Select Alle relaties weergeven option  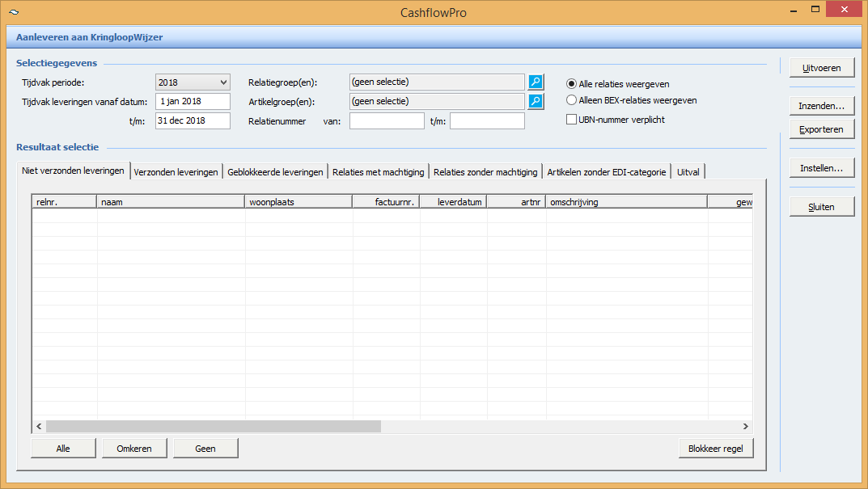pos(617,84)
